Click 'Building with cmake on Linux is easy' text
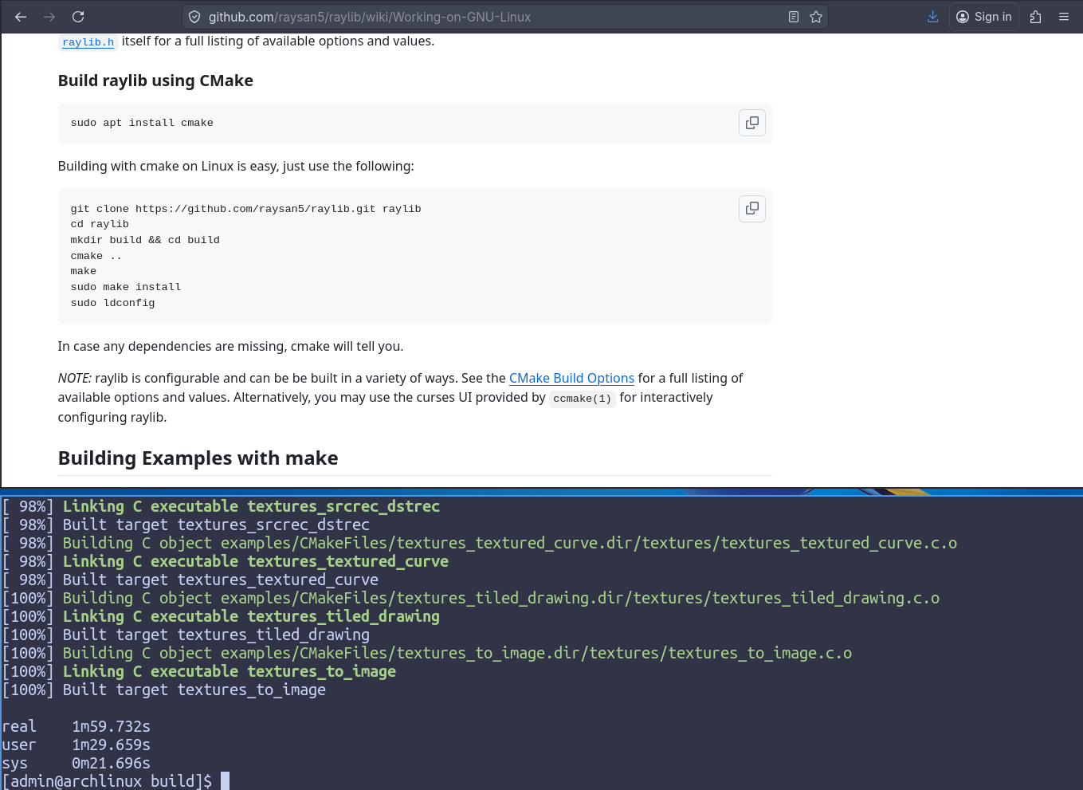Screen dimensions: 1083x790 pos(236,166)
